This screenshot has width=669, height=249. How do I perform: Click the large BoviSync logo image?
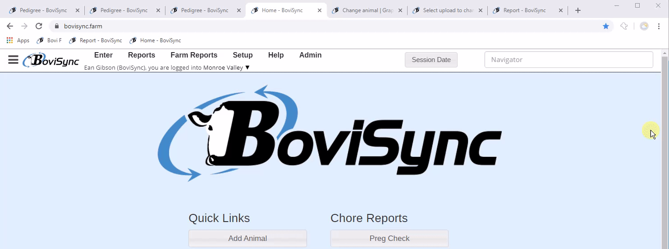pyautogui.click(x=330, y=133)
